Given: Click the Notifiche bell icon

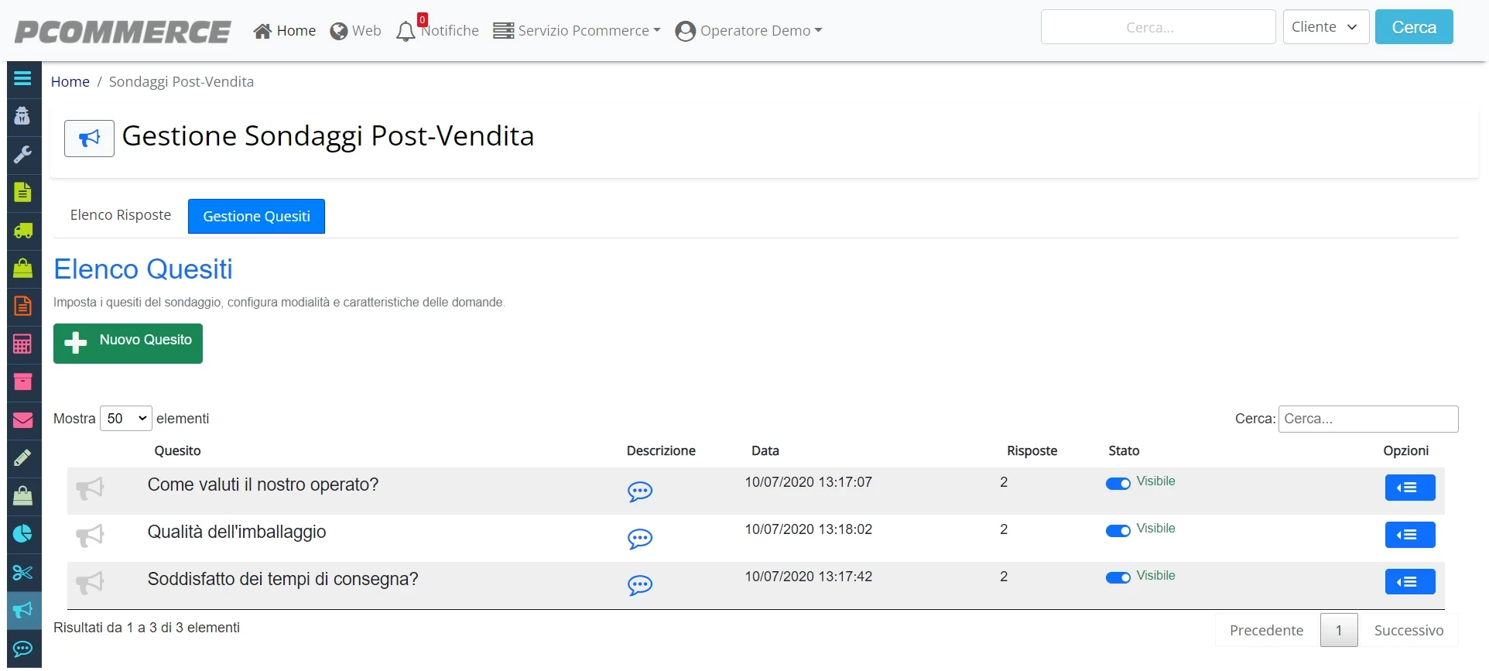Looking at the screenshot, I should click(x=406, y=31).
